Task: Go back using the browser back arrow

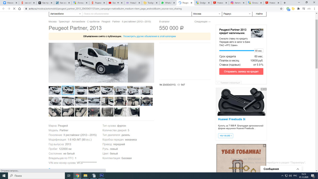Action: pyautogui.click(x=3, y=8)
